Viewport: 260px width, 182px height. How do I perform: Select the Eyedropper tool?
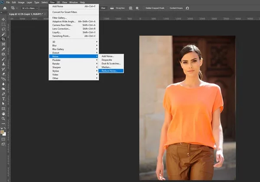[x=3, y=48]
